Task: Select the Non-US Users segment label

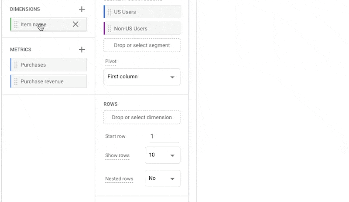Action: tap(130, 29)
